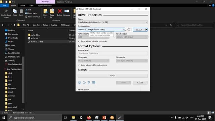Image resolution: width=215 pixels, height=121 pixels.
Task: Open Windows Start menu
Action: 4,118
